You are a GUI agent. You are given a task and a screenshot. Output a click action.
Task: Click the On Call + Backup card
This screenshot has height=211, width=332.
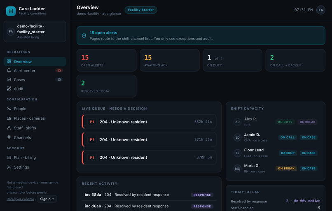[x=295, y=60]
